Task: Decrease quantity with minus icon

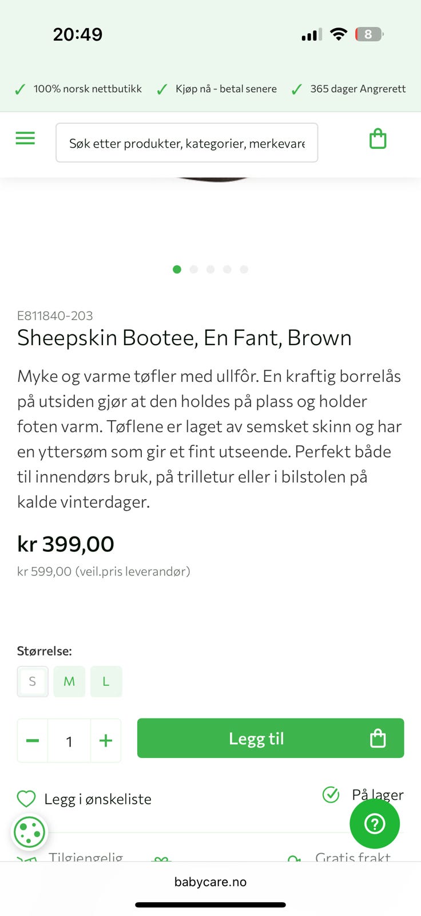Action: coord(33,741)
